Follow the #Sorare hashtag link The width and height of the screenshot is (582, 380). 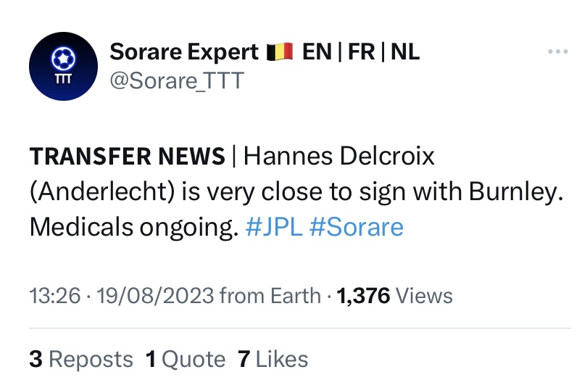(356, 227)
